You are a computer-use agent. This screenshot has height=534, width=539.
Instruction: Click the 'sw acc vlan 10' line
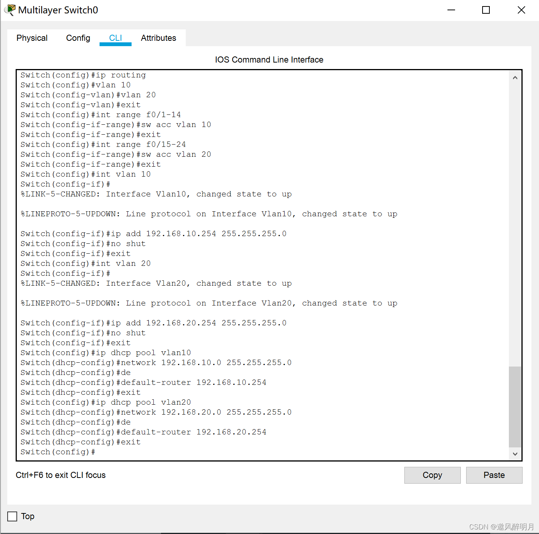tap(116, 125)
